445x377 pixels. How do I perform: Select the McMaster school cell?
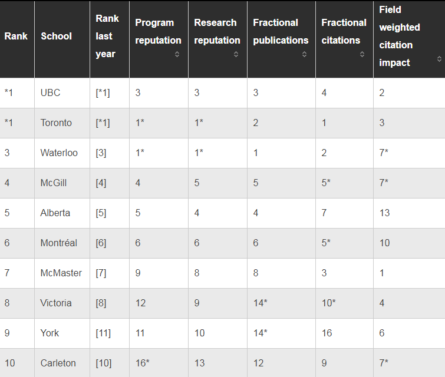click(61, 273)
